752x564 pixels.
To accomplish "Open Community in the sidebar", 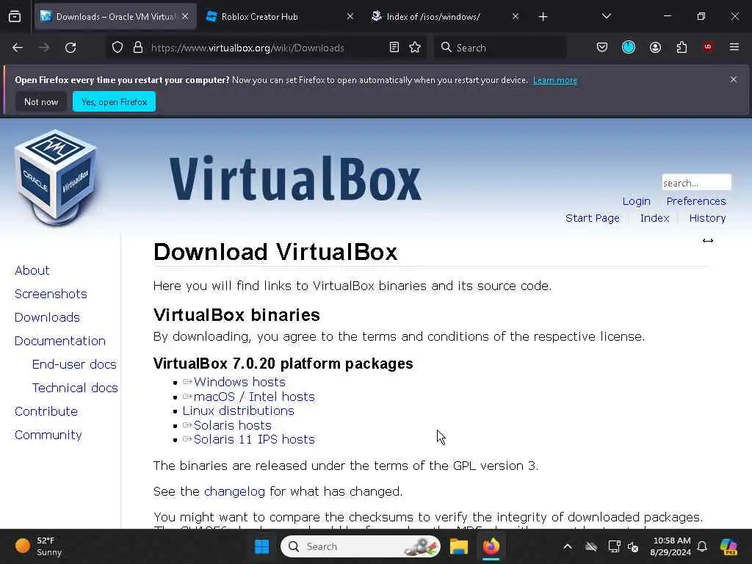I will tap(48, 435).
